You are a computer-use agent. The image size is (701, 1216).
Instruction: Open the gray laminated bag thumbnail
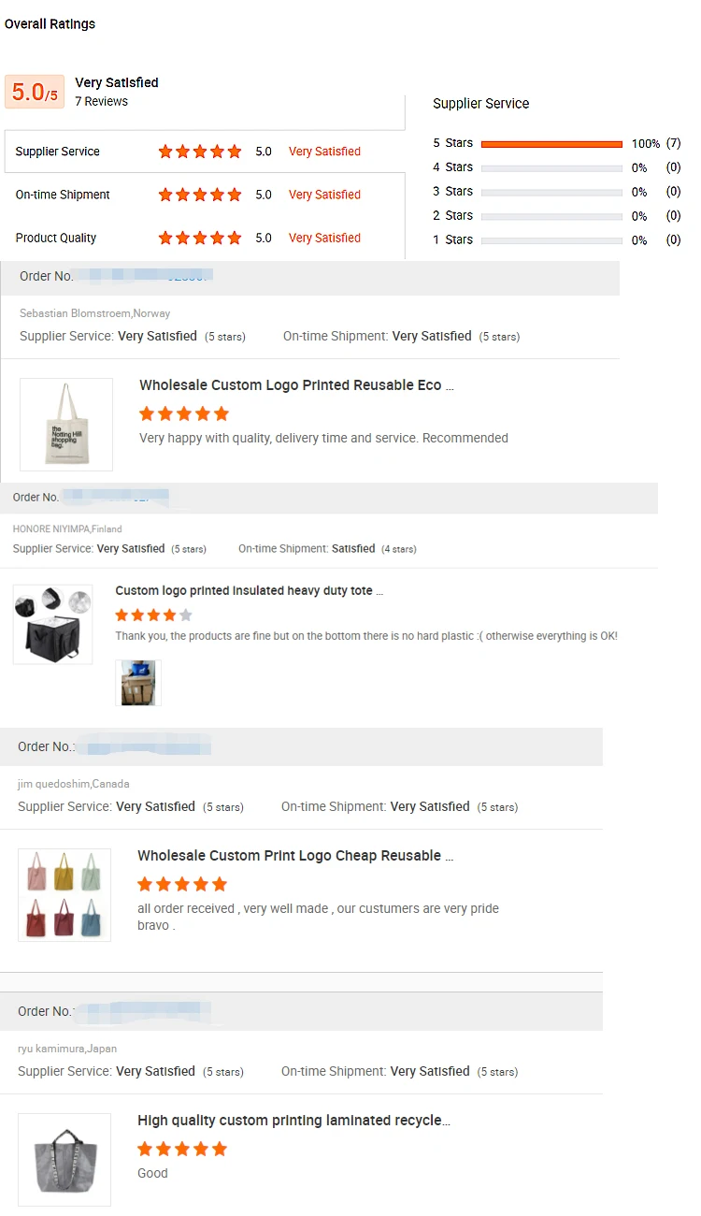click(64, 1160)
